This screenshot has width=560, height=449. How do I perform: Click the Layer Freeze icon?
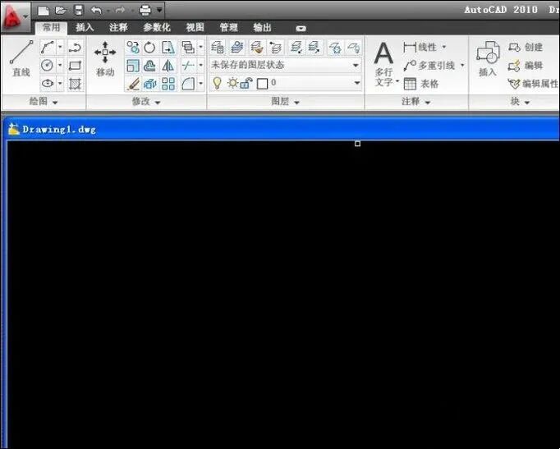(x=335, y=47)
